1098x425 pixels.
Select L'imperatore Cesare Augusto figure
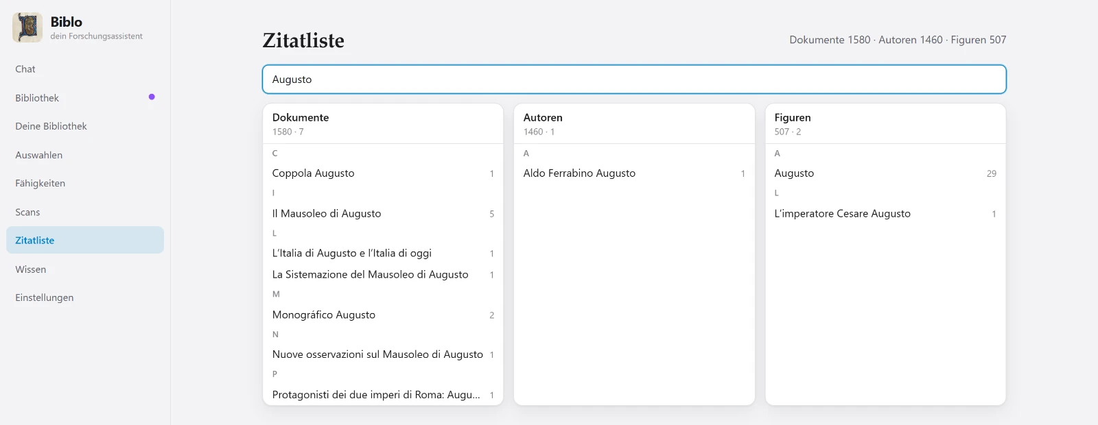pos(885,214)
